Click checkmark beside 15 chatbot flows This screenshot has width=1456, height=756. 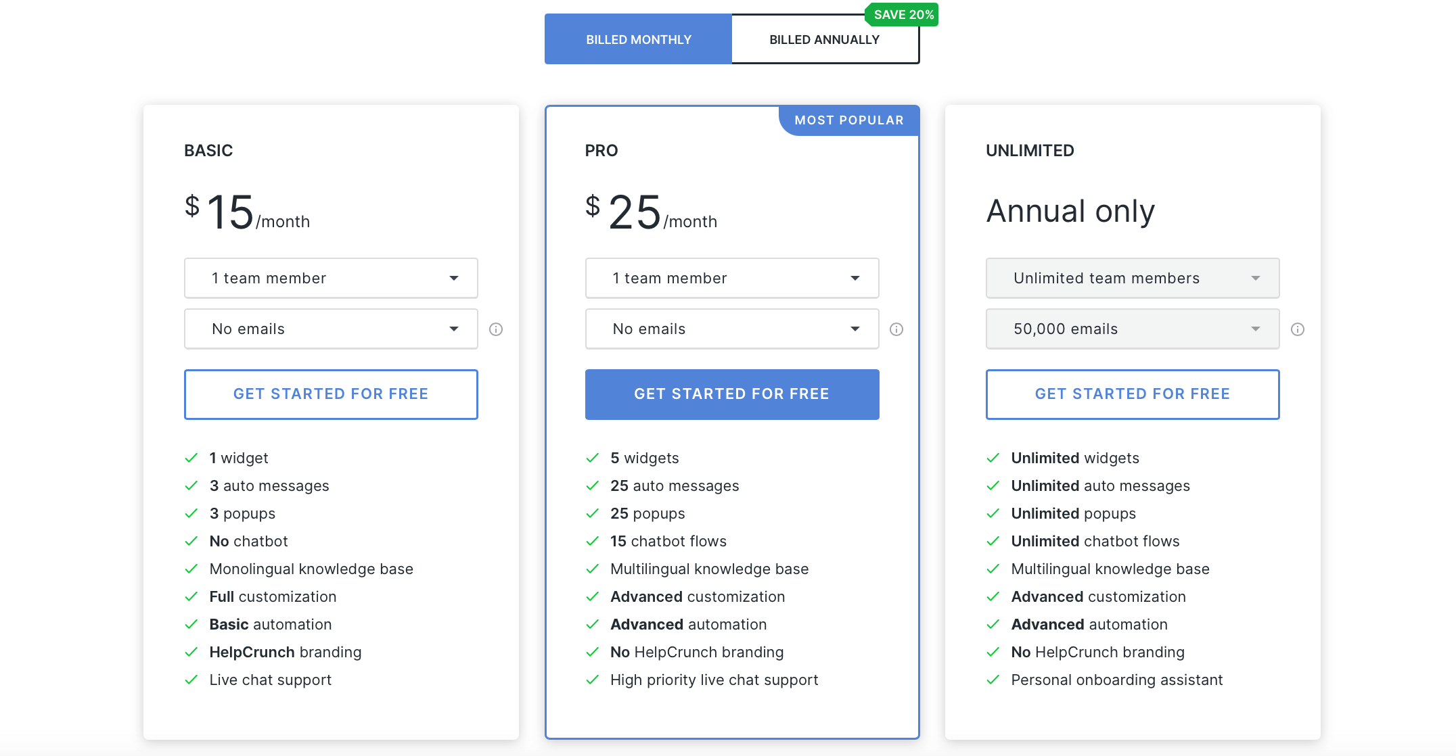(593, 541)
